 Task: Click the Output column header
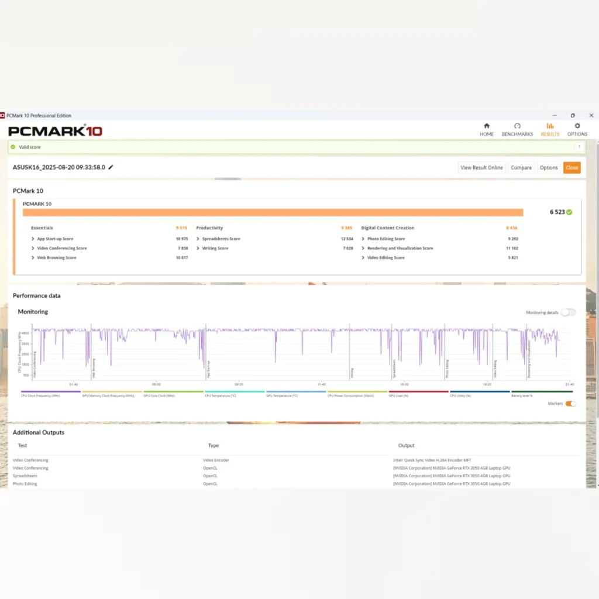point(406,445)
